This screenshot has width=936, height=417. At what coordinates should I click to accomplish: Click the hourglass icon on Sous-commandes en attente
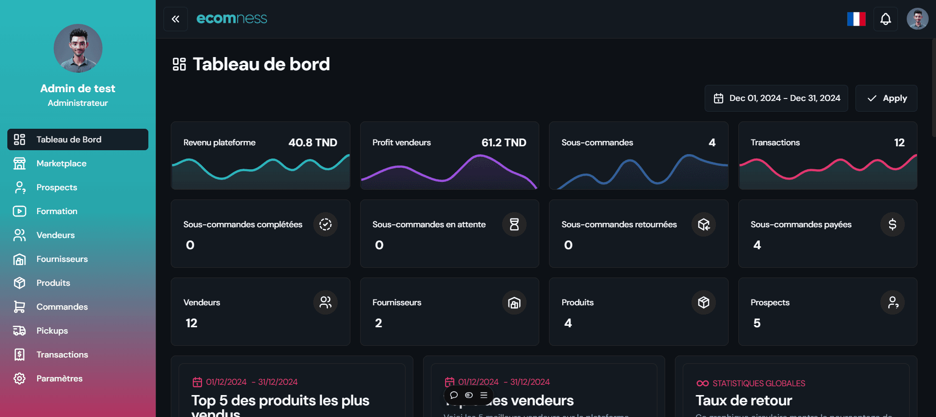pyautogui.click(x=514, y=224)
